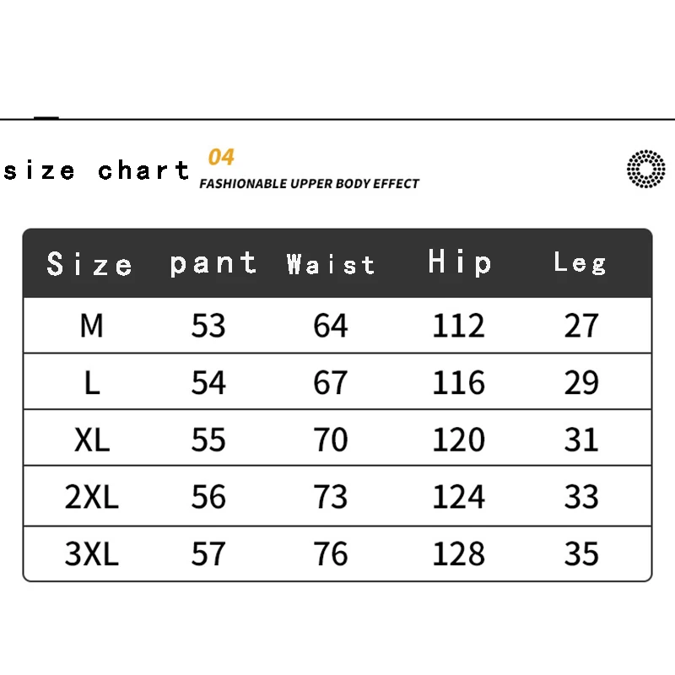Click leg value 33 in 2XL row
Screen dimensions: 675x675
coord(581,497)
